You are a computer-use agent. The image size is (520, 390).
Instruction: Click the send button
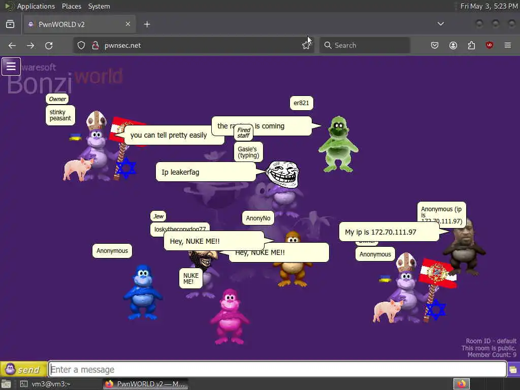click(x=23, y=369)
